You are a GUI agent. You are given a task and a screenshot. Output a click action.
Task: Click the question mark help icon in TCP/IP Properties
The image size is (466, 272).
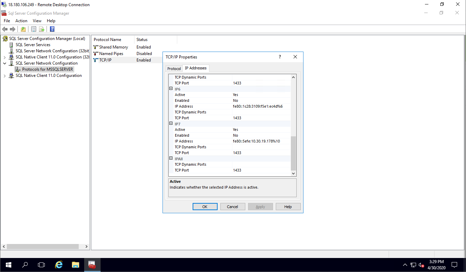pos(280,57)
